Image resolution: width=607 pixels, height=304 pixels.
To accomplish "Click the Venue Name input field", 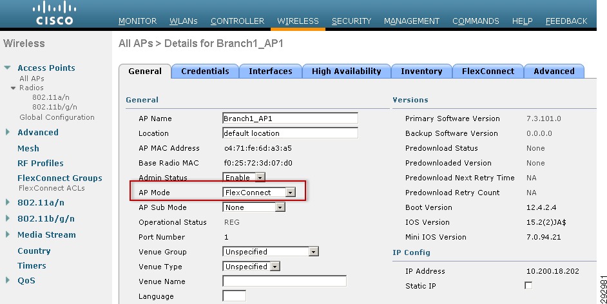I will (x=285, y=281).
